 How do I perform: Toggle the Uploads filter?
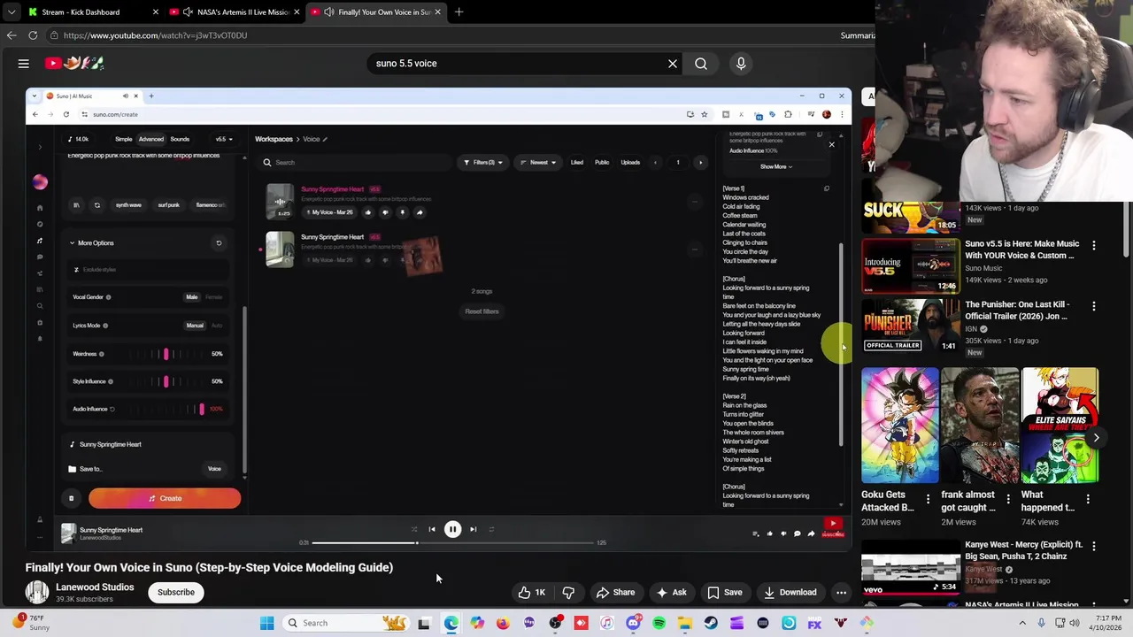pos(630,163)
